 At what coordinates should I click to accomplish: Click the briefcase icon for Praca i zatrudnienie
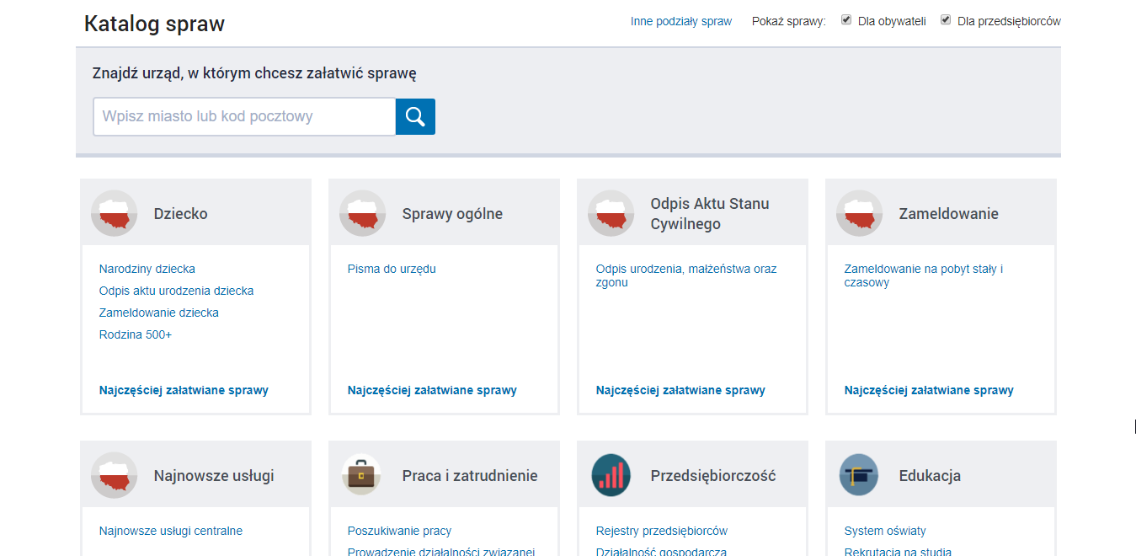[362, 475]
